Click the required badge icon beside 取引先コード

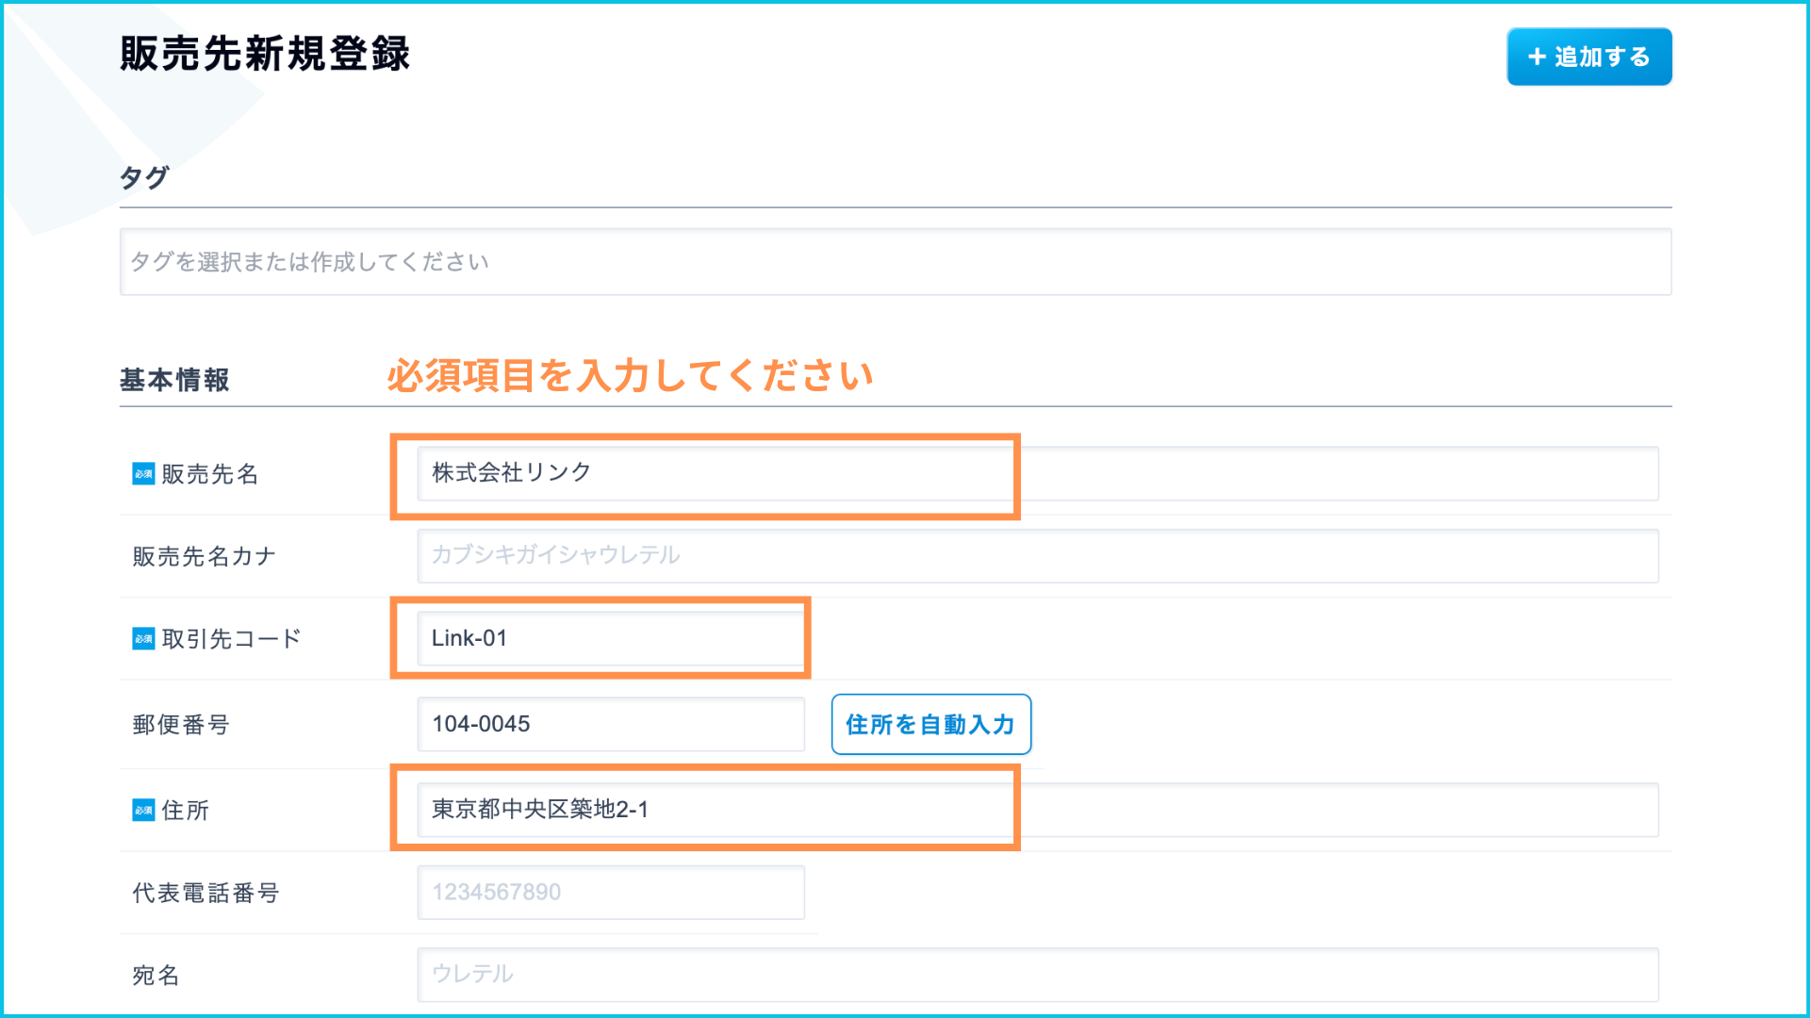click(x=143, y=639)
